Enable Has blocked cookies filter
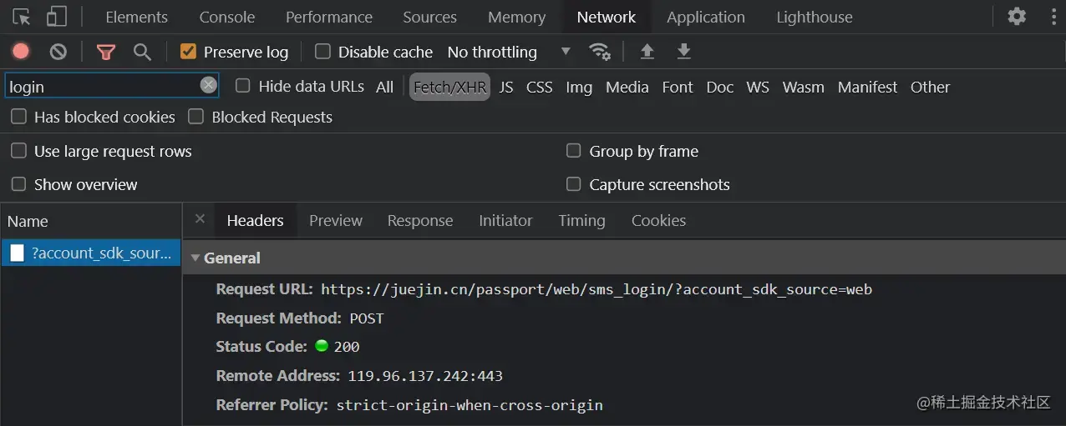This screenshot has height=426, width=1066. 18,117
